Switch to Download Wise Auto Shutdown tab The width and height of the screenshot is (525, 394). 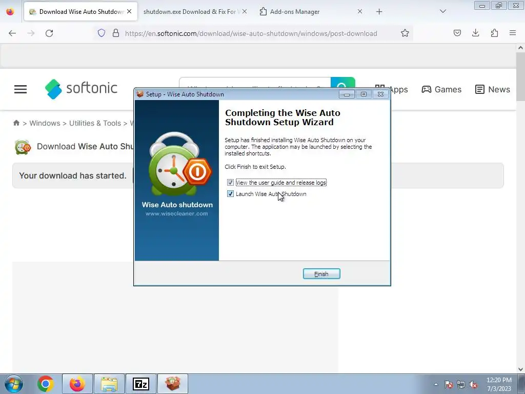80,11
